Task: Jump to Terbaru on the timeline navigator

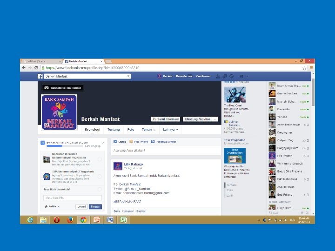Action: (231, 185)
